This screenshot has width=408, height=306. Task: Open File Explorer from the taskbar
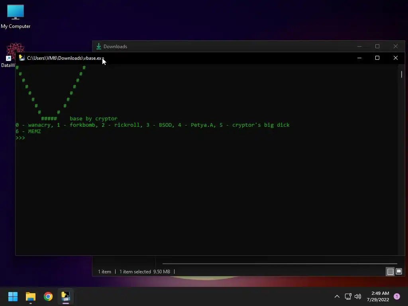30,296
